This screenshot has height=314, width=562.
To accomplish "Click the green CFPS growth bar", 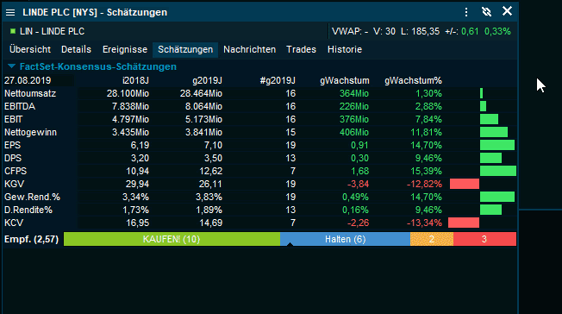I will click(x=498, y=171).
